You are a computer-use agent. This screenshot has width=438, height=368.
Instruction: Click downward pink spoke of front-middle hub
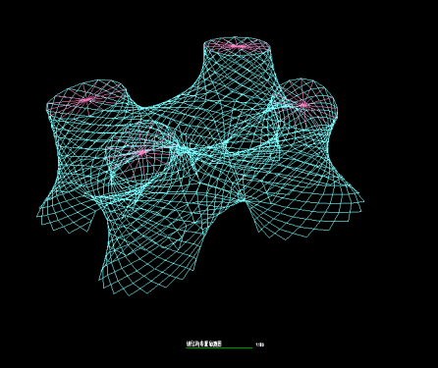click(x=142, y=166)
